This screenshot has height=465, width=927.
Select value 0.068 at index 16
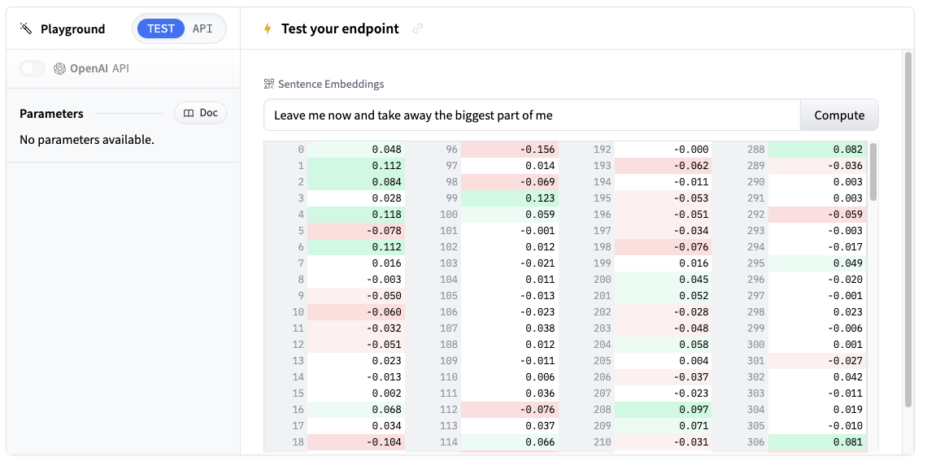(x=356, y=410)
